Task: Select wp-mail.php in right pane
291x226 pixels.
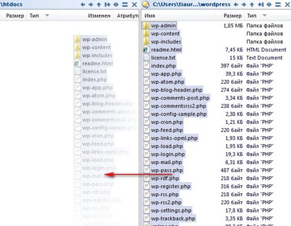Action: [x=166, y=162]
